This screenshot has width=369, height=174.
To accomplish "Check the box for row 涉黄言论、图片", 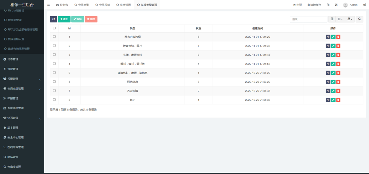I will [54, 45].
